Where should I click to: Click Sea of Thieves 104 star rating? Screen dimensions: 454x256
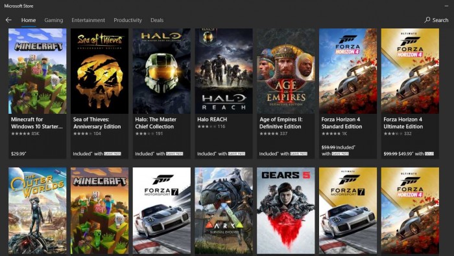(x=87, y=134)
